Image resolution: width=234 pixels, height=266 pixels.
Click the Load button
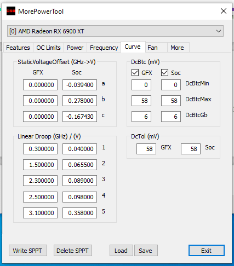click(121, 251)
